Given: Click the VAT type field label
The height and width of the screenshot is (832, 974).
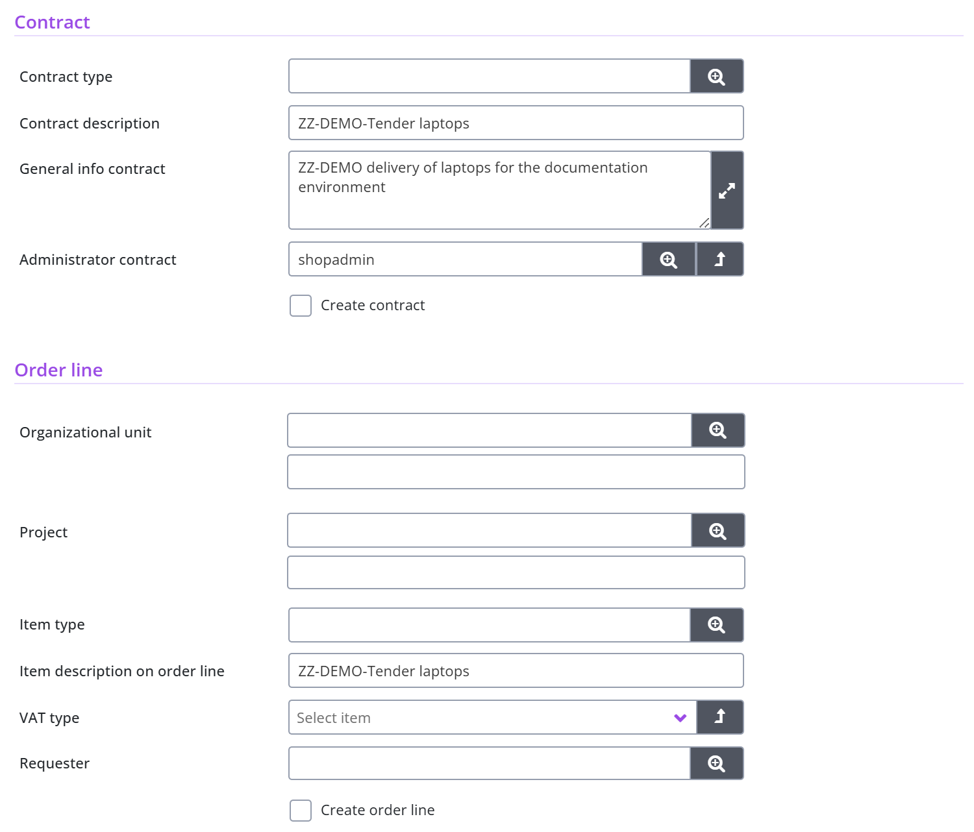Looking at the screenshot, I should click(49, 718).
